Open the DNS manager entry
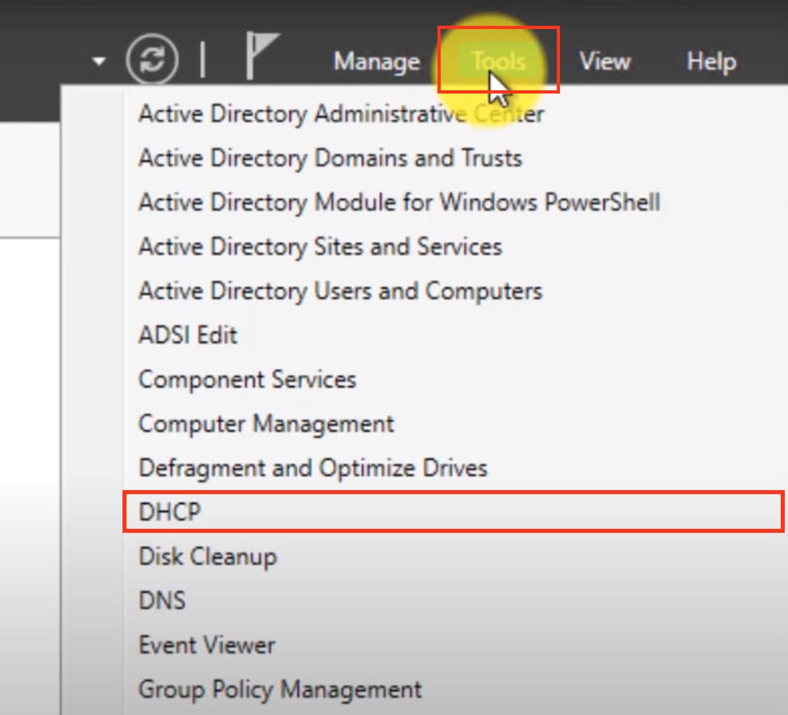Screen dimensions: 788x715 tap(162, 601)
